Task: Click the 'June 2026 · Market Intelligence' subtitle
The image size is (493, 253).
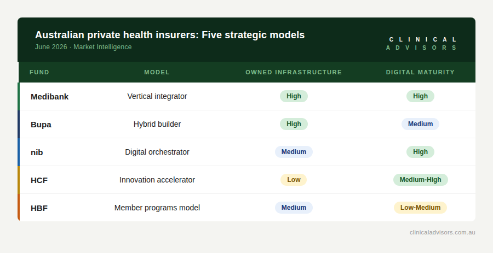Action: (x=83, y=47)
